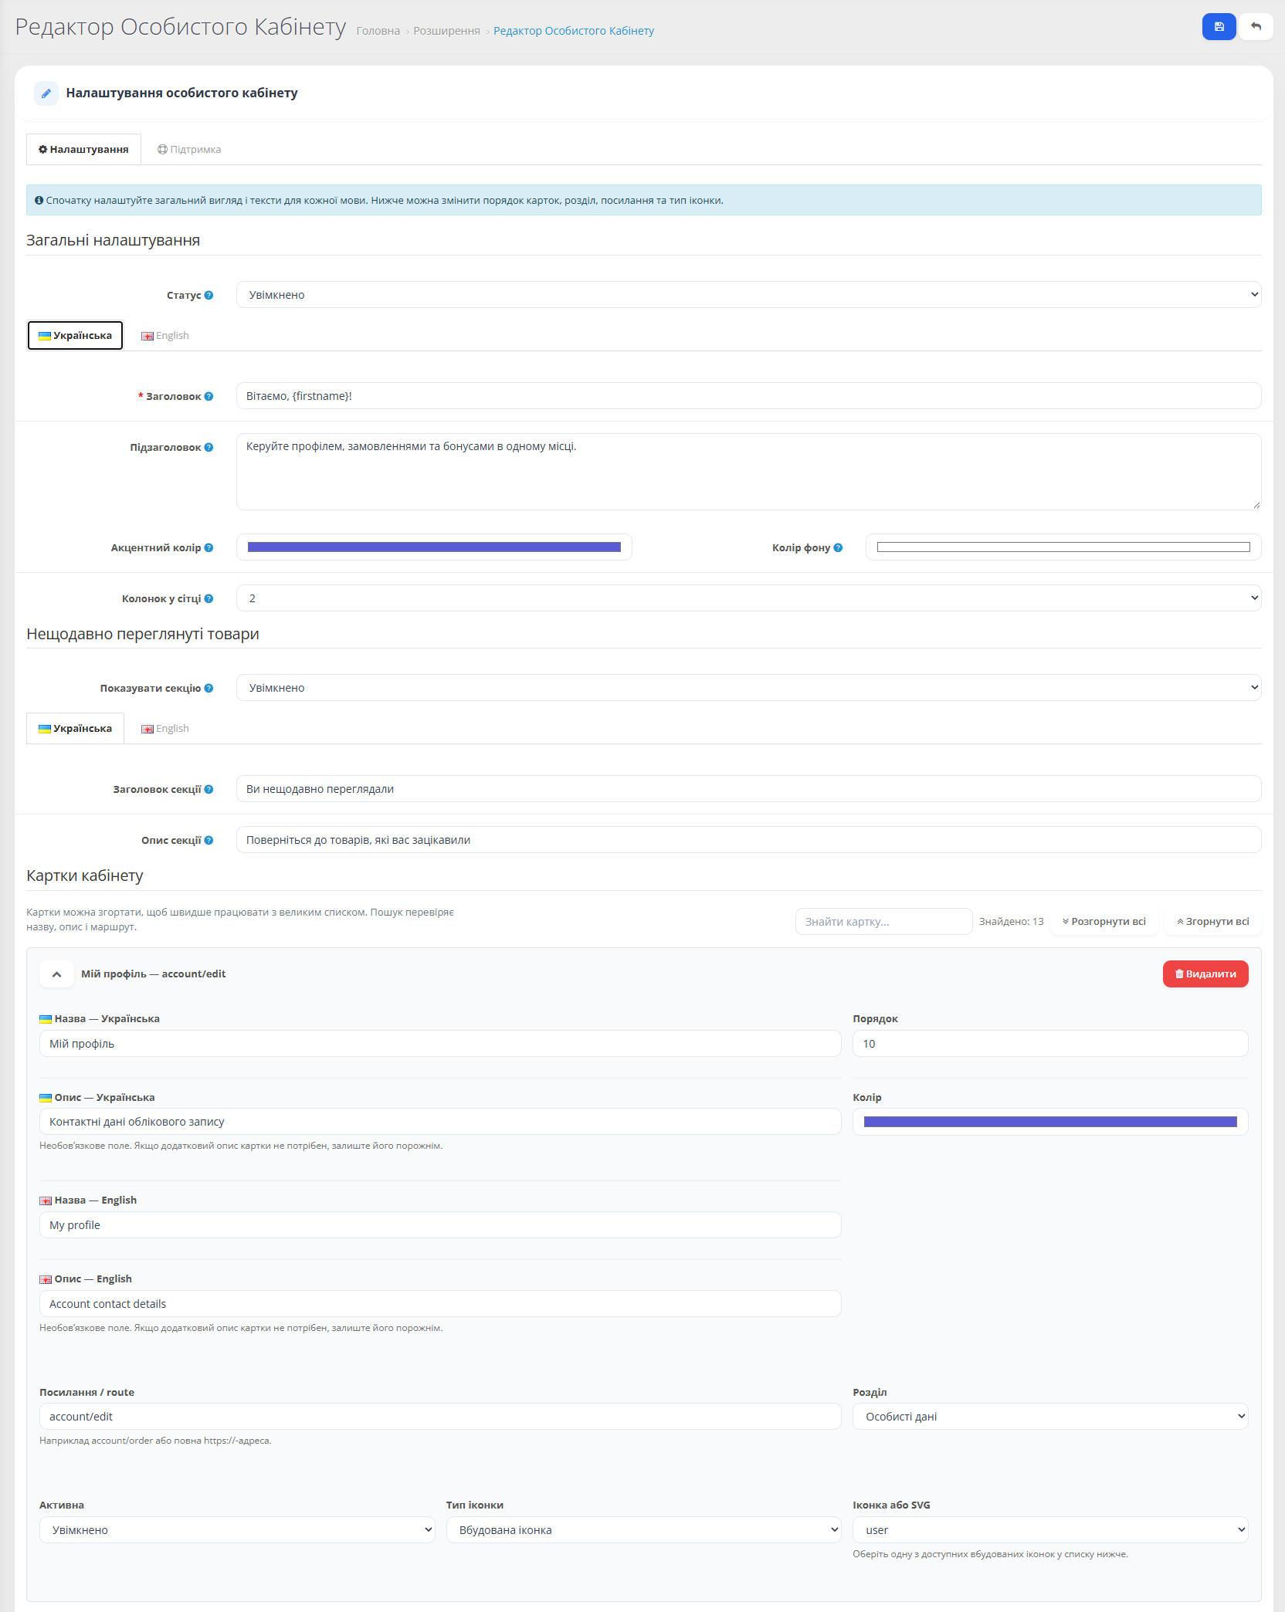Click the help icon next to Акцентний колір
This screenshot has width=1285, height=1612.
(x=209, y=547)
